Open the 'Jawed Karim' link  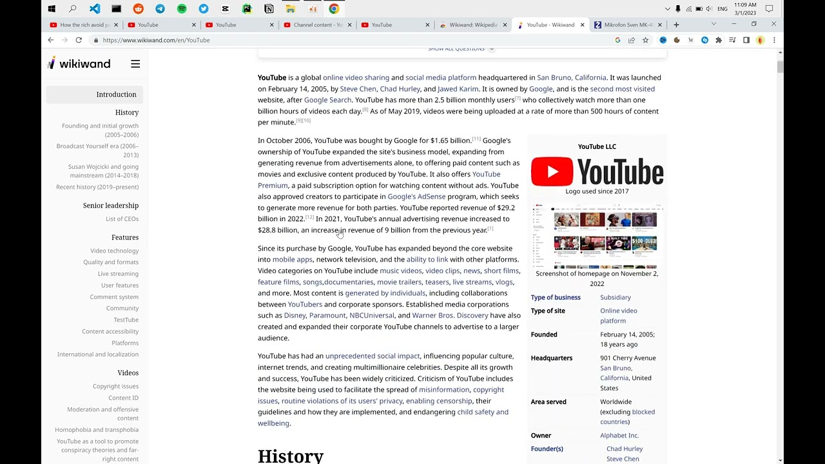coord(458,89)
